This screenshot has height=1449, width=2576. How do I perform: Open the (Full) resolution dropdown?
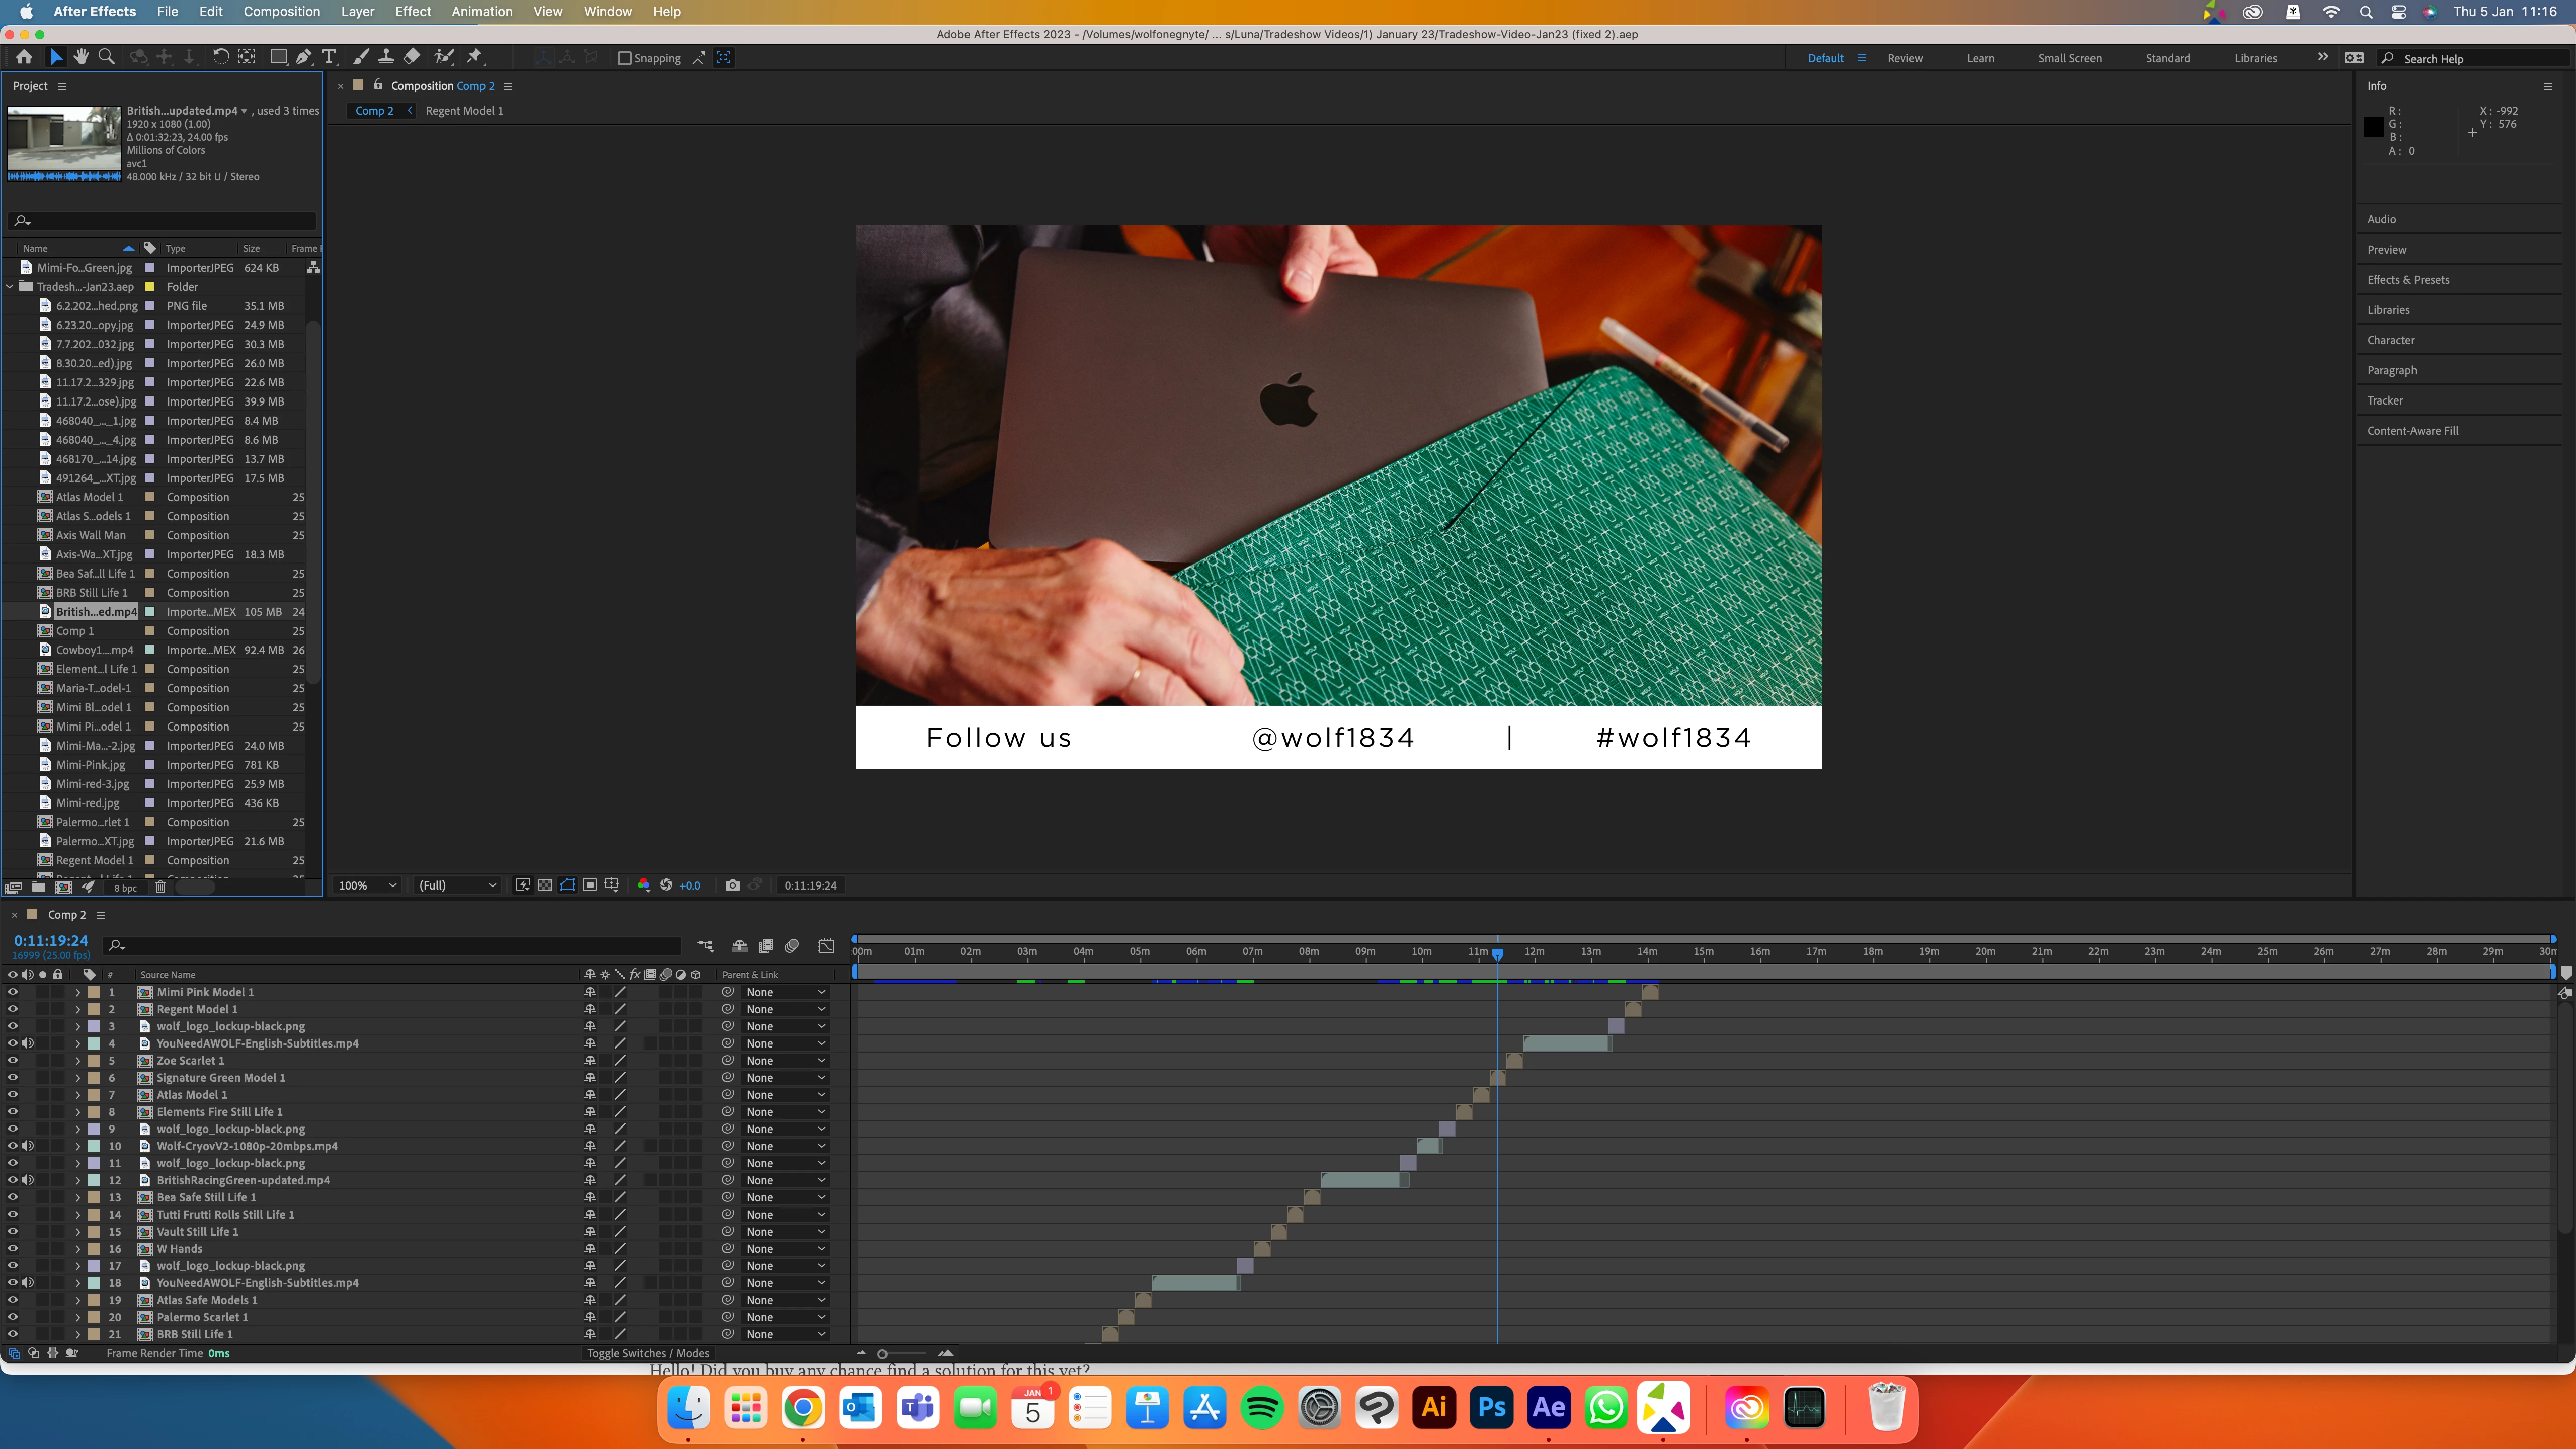coord(457,885)
